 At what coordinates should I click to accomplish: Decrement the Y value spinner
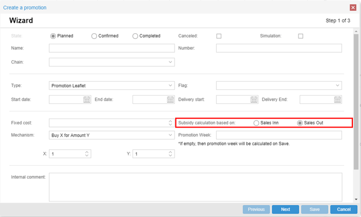pyautogui.click(x=170, y=156)
